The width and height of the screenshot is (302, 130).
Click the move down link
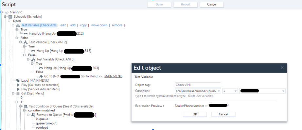tap(99, 25)
